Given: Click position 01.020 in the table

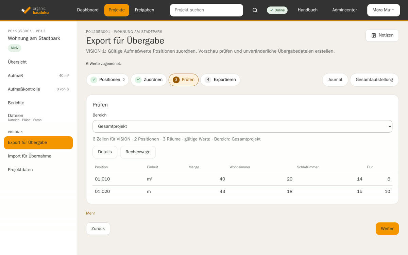Looking at the screenshot, I should pyautogui.click(x=102, y=192).
